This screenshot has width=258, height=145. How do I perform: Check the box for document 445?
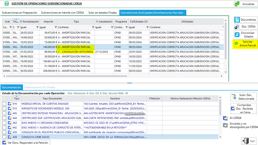tap(4, 113)
